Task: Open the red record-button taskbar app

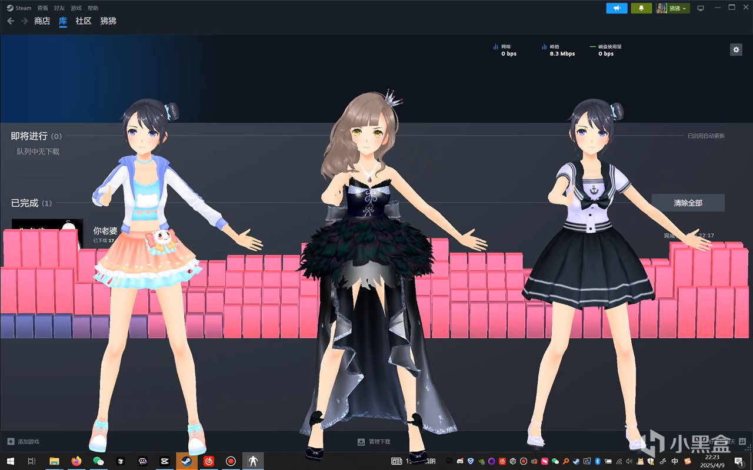Action: coord(231,461)
